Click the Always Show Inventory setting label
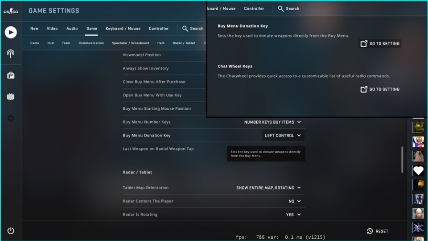This screenshot has width=428, height=241. coord(146,68)
